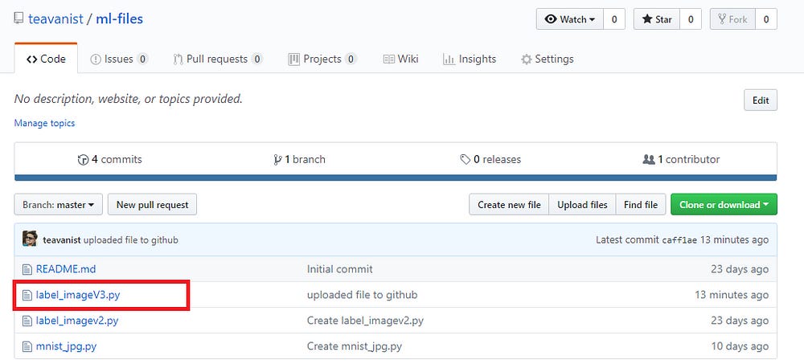This screenshot has width=804, height=364.
Task: Click the file icon beside label_imageV3.py
Action: tap(27, 295)
